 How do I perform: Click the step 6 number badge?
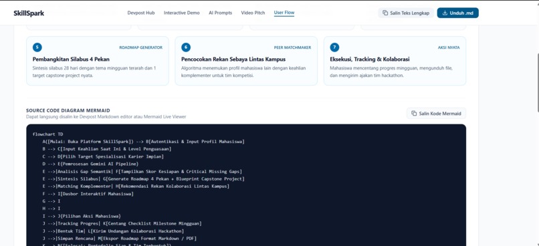coord(186,47)
